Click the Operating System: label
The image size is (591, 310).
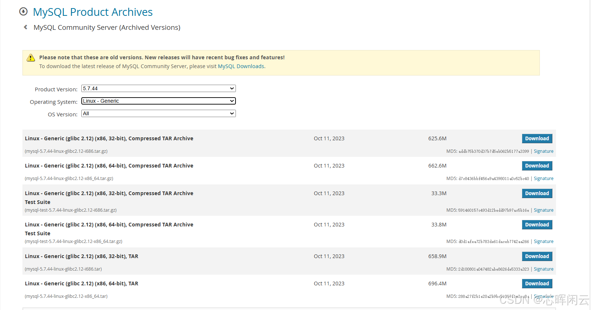pyautogui.click(x=53, y=102)
